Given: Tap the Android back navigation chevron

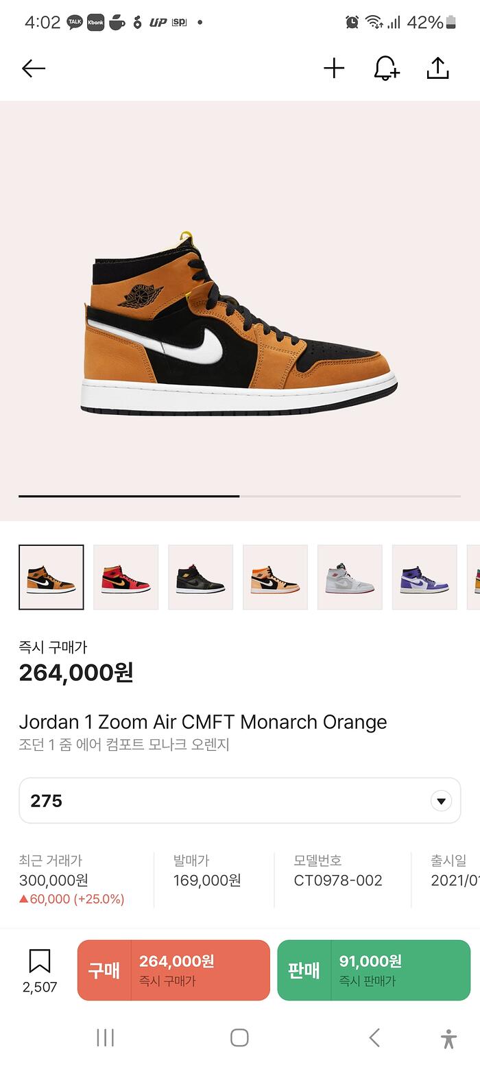Looking at the screenshot, I should click(374, 1038).
